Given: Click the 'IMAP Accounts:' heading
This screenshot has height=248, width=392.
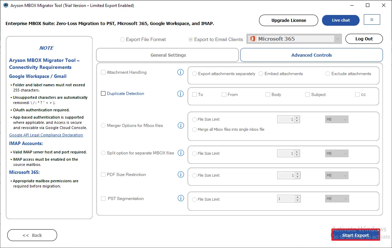Looking at the screenshot, I should [x=26, y=143].
